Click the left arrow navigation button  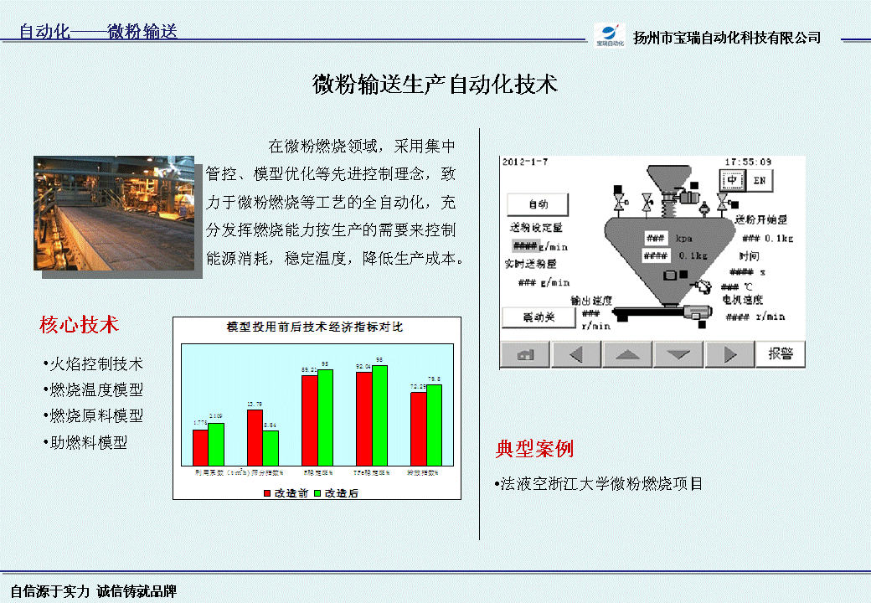pos(576,354)
